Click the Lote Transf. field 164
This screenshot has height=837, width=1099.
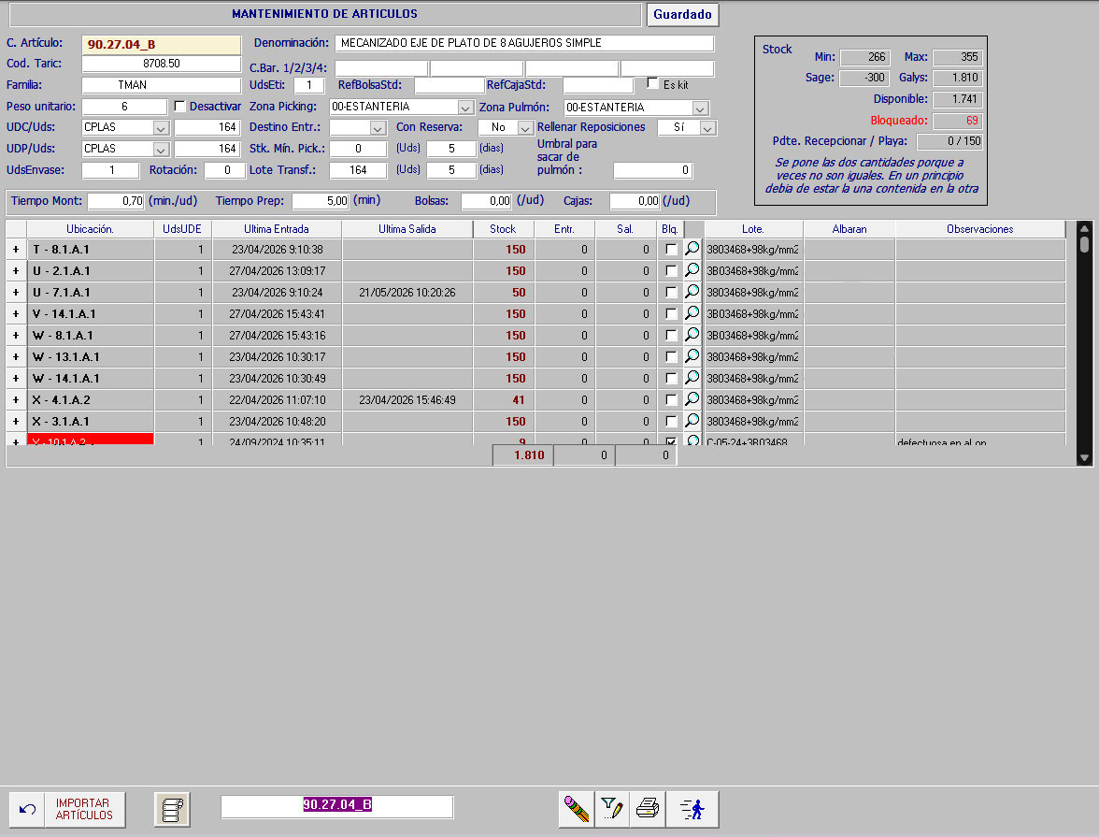[358, 170]
